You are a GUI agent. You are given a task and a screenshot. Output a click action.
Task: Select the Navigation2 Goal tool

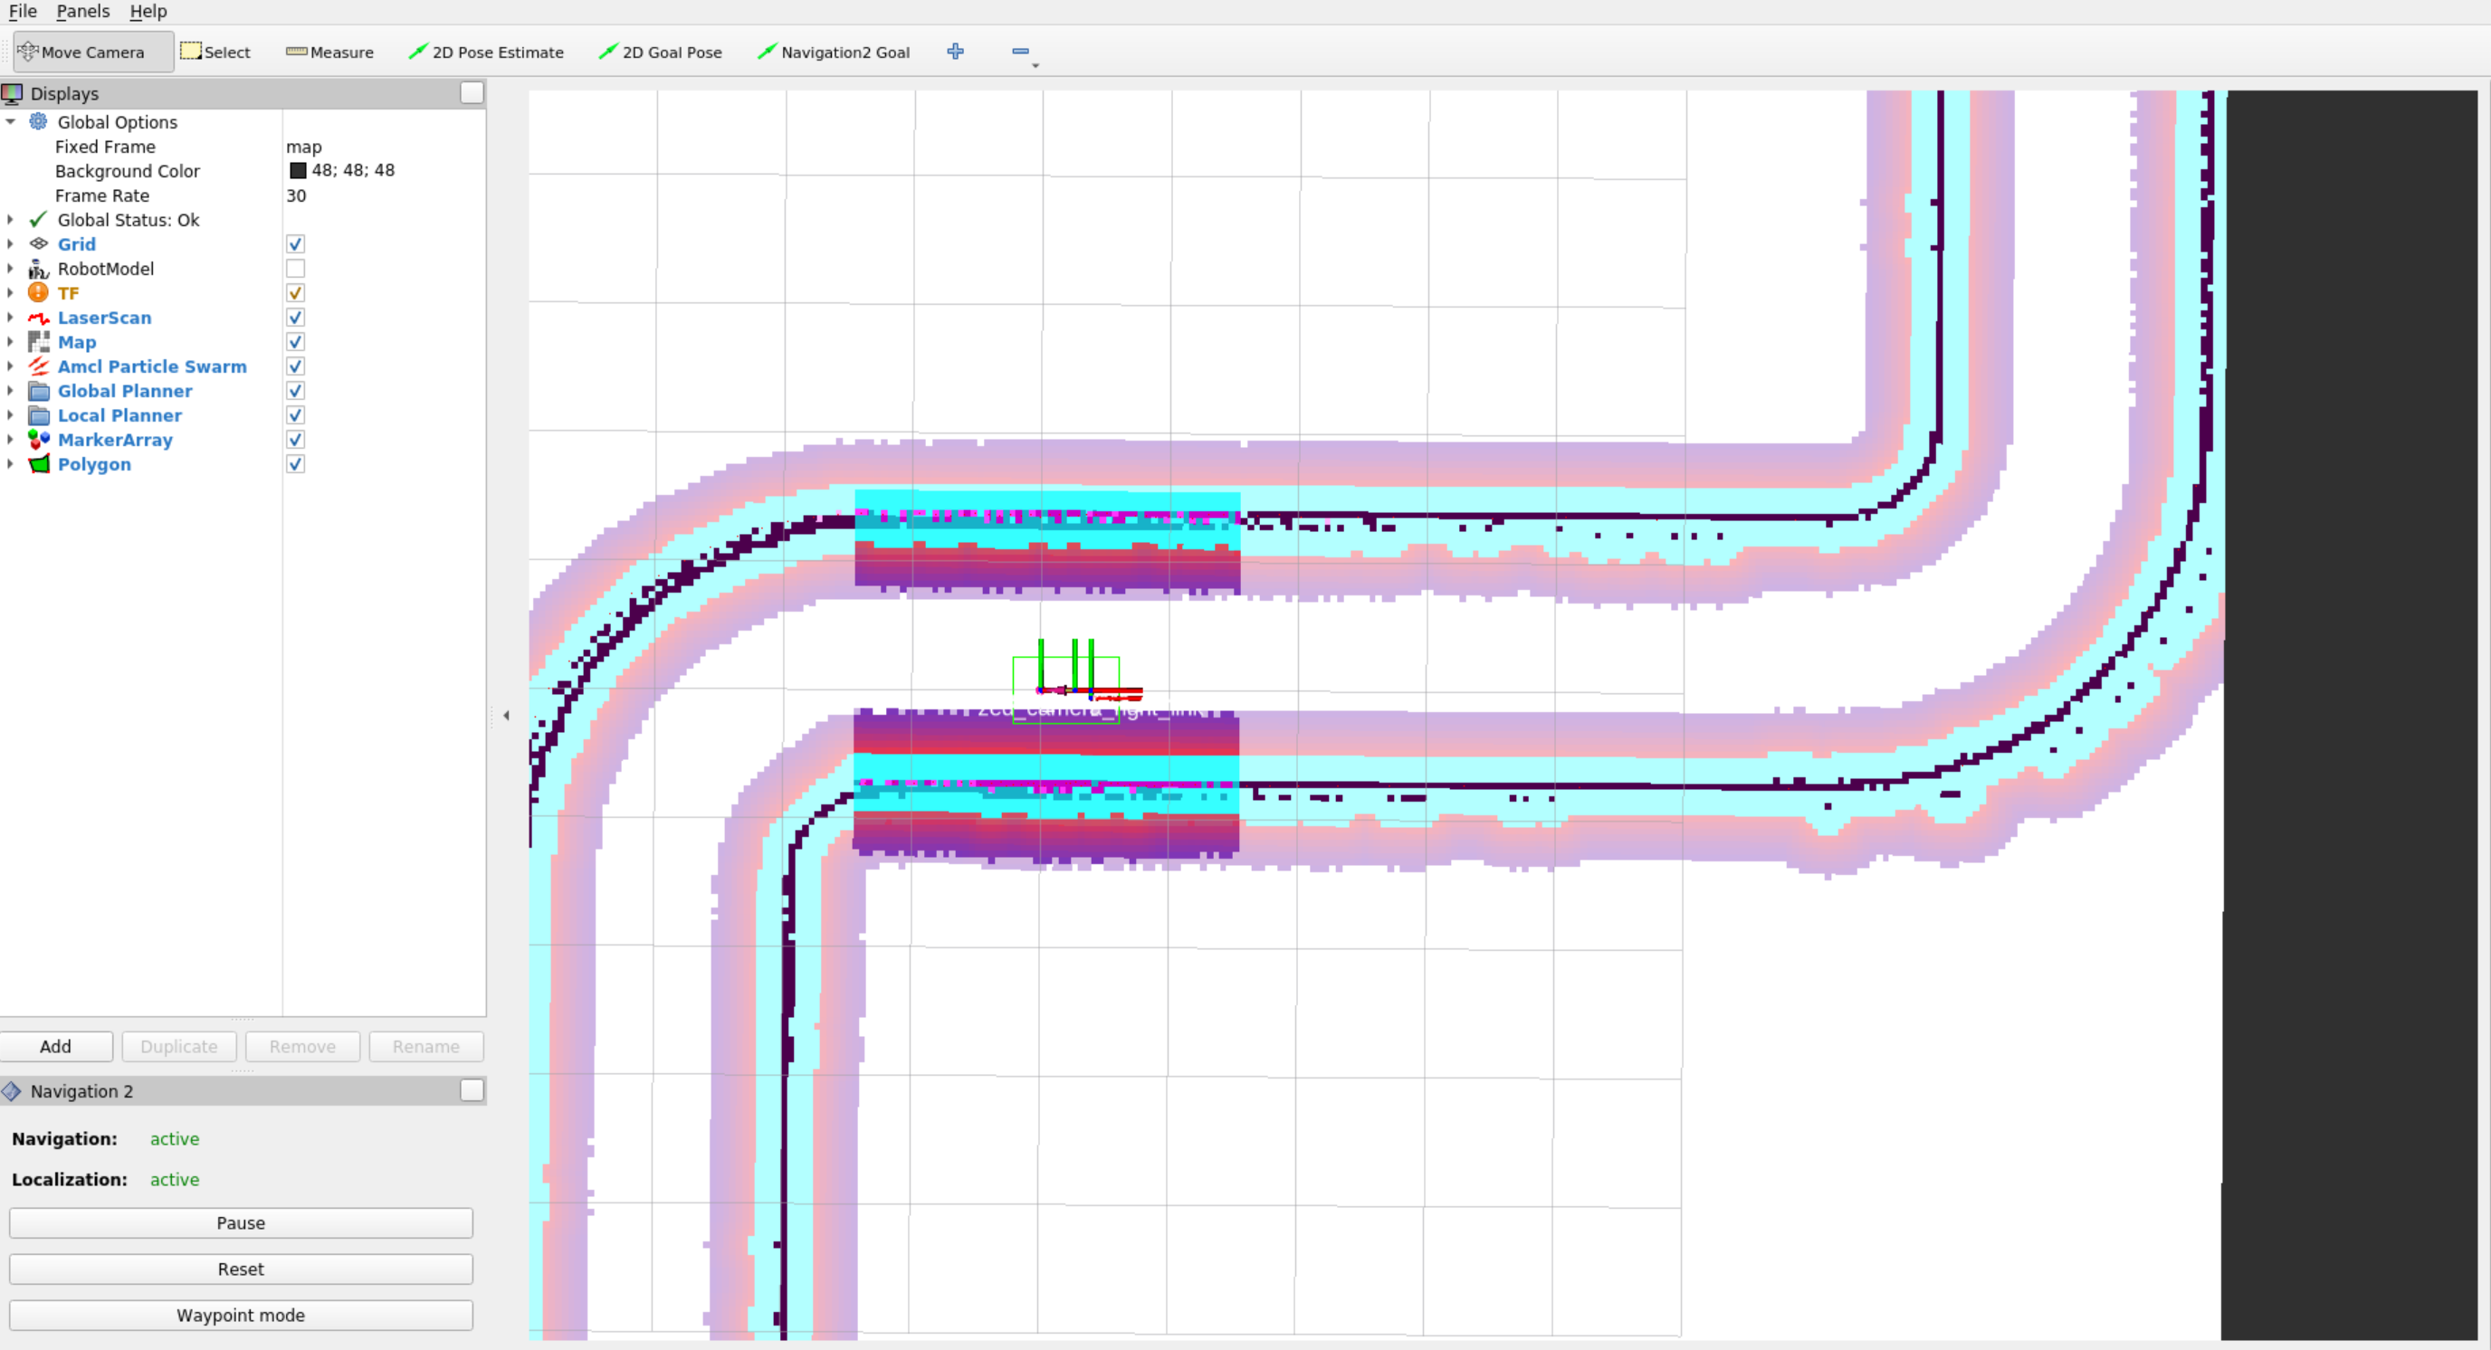click(x=833, y=52)
